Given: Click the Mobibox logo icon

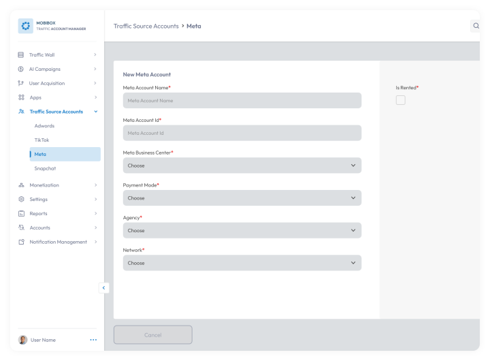Looking at the screenshot, I should 26,26.
